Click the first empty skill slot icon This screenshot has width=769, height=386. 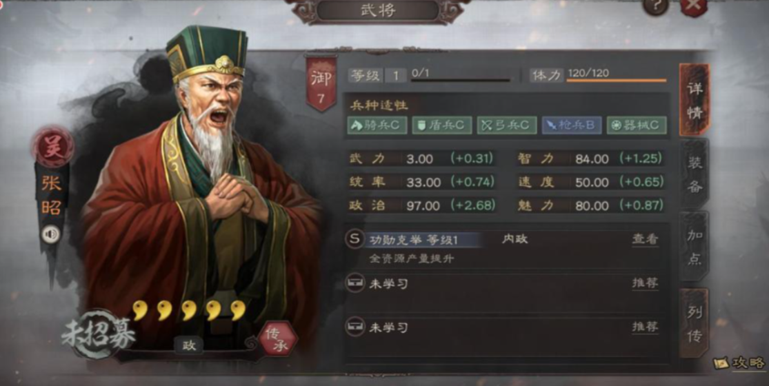(x=354, y=283)
